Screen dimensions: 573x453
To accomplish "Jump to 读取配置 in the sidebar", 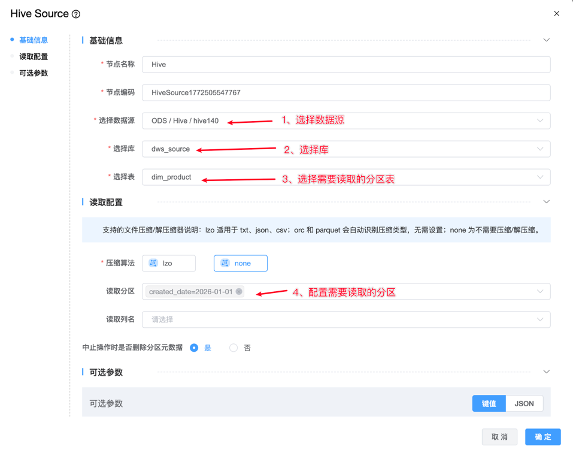I will point(34,57).
